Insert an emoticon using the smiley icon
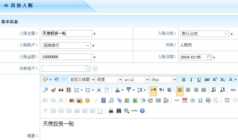 (87, 100)
